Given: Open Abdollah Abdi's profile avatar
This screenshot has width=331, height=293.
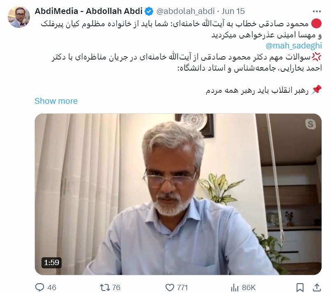Looking at the screenshot, I should click(x=19, y=17).
